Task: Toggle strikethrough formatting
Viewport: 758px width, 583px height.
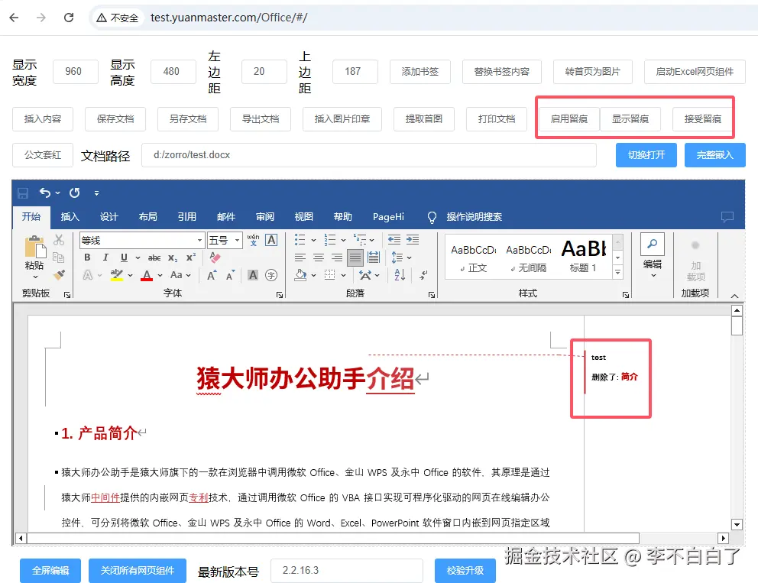Action: [x=155, y=257]
